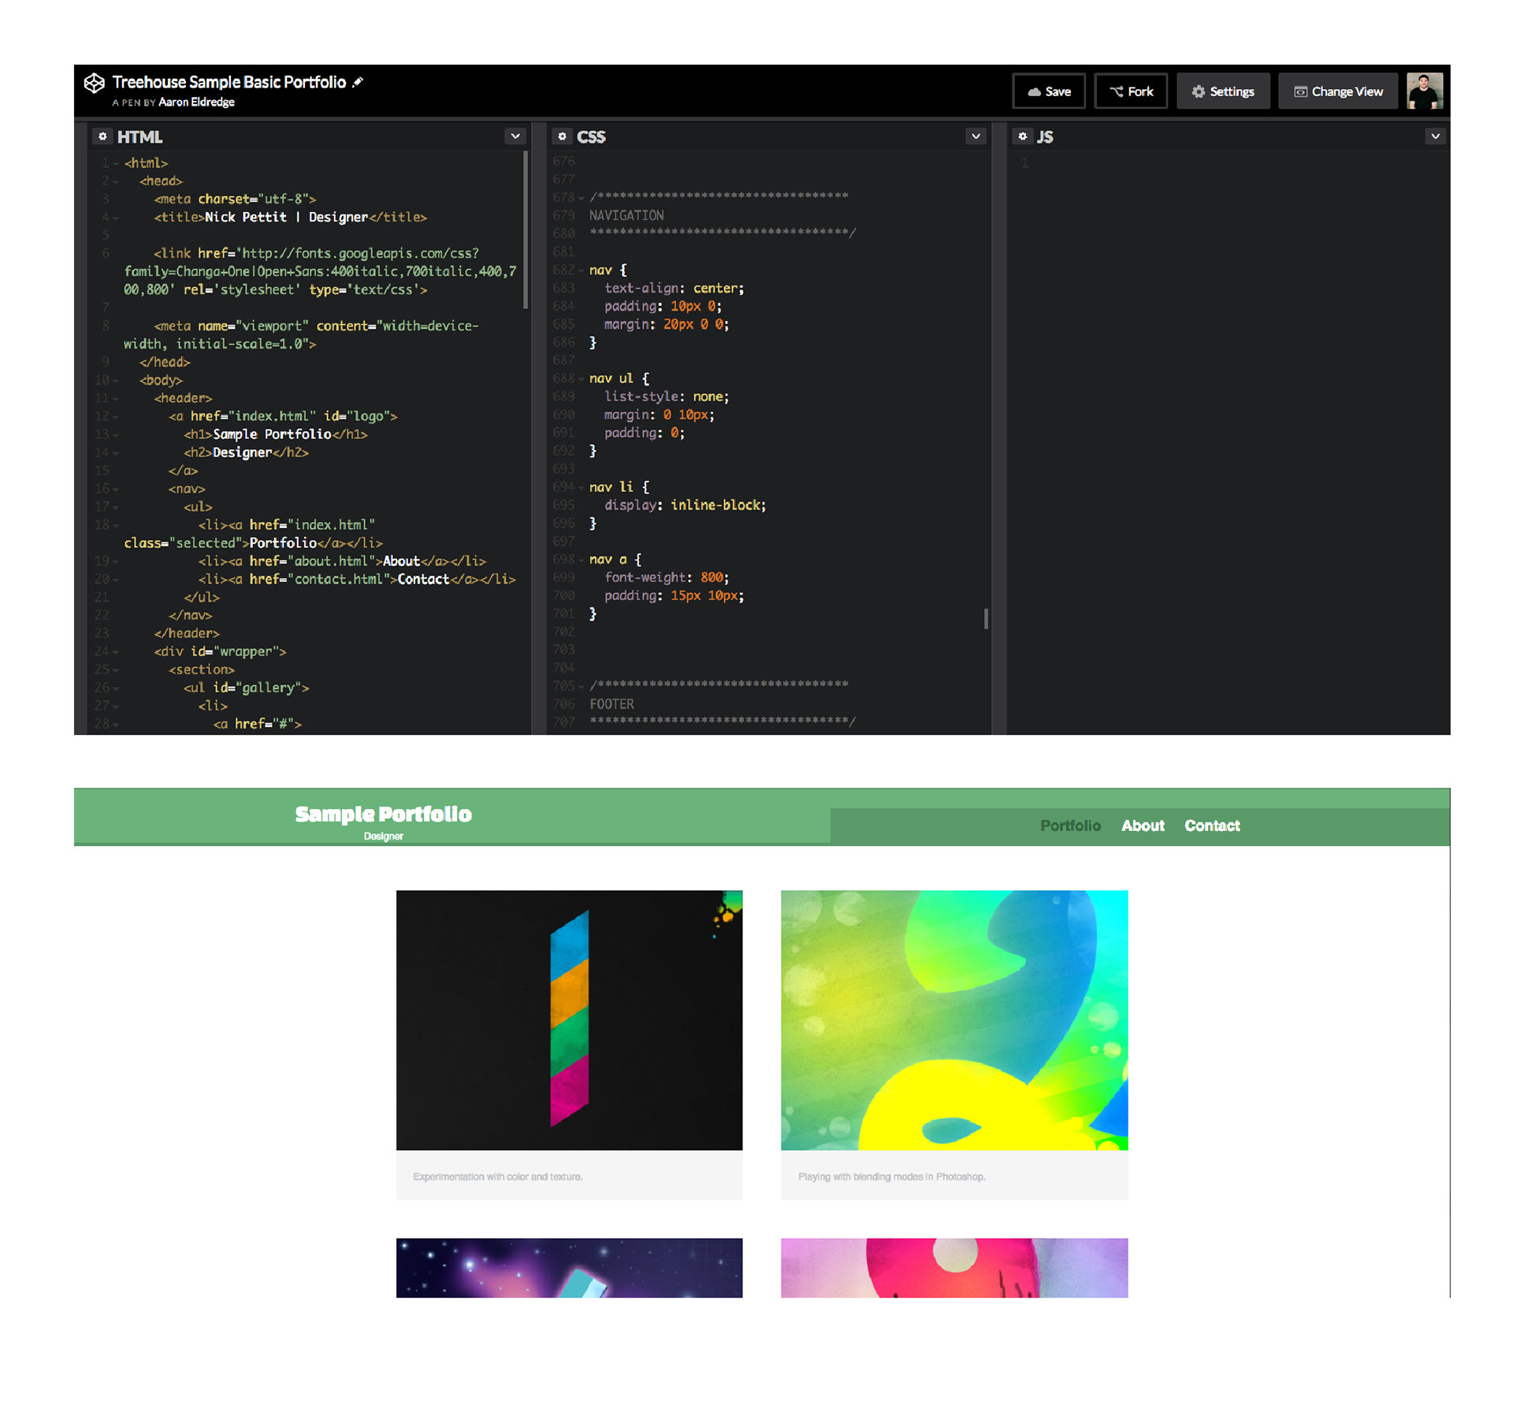The height and width of the screenshot is (1401, 1513).
Task: Click the Contact navigation link in preview
Action: (1211, 825)
